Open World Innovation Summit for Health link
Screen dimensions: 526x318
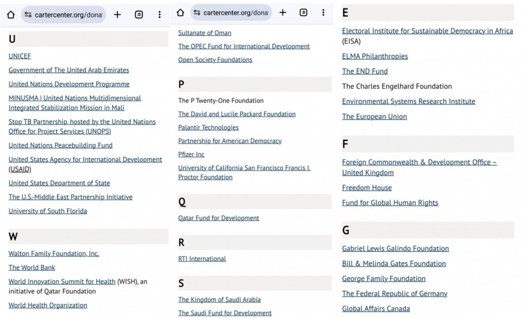point(62,282)
